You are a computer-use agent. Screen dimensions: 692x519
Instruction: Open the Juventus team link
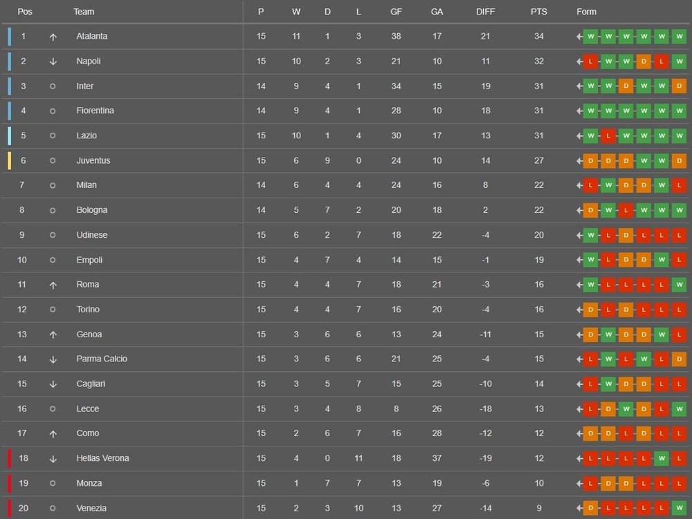[x=93, y=160]
